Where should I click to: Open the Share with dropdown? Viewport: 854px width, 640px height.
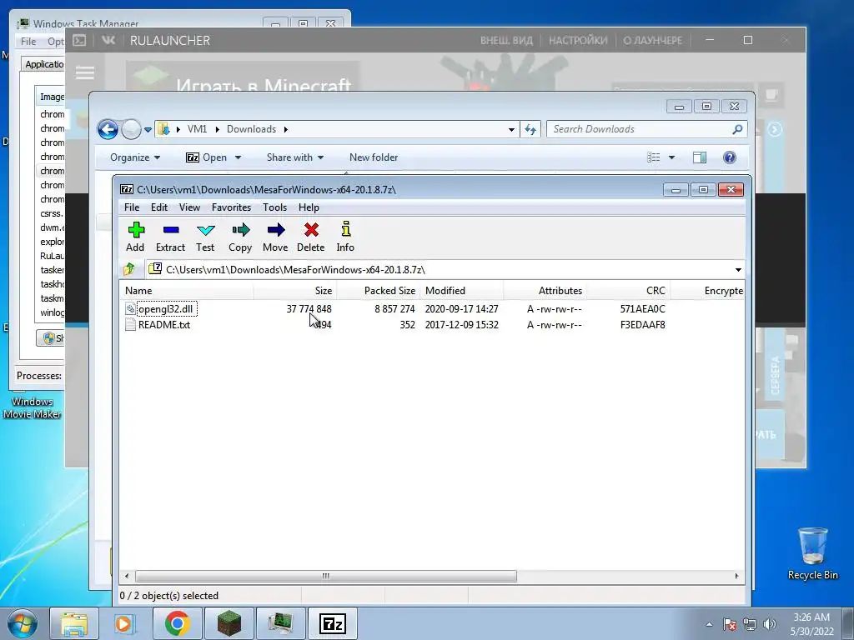click(x=295, y=157)
